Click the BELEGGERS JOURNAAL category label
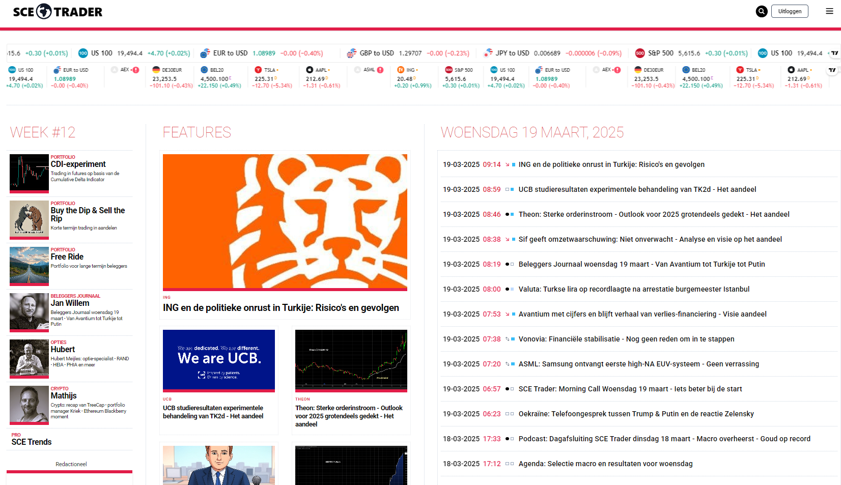Viewport: 841px width, 485px height. click(75, 296)
